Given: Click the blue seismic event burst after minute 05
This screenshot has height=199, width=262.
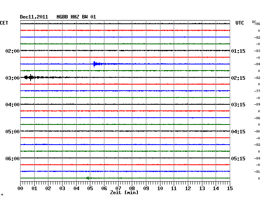Looking at the screenshot, I should (x=99, y=64).
